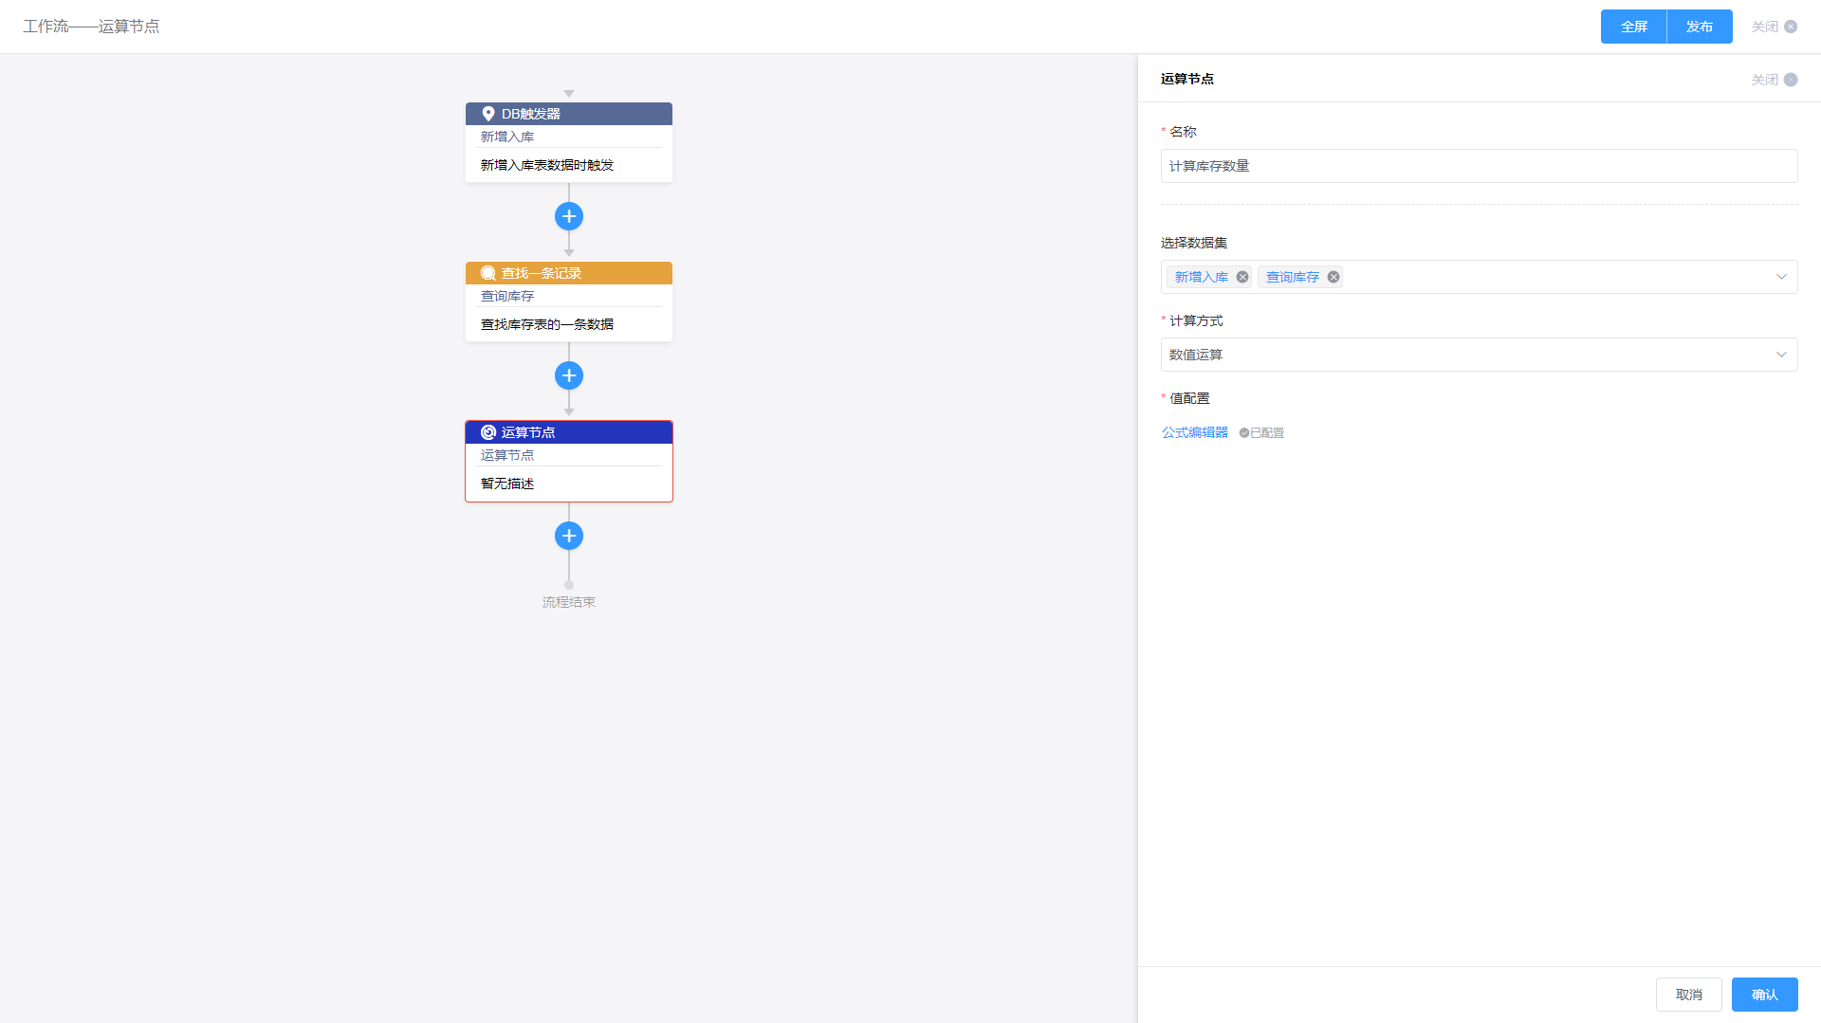This screenshot has height=1023, width=1821.
Task: Click the 已配置 status text
Action: pos(1267,432)
